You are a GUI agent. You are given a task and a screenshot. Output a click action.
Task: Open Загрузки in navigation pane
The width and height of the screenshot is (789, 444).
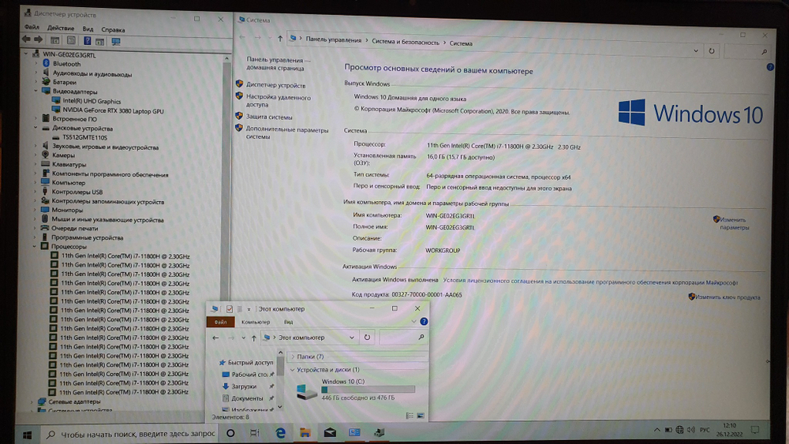point(244,386)
